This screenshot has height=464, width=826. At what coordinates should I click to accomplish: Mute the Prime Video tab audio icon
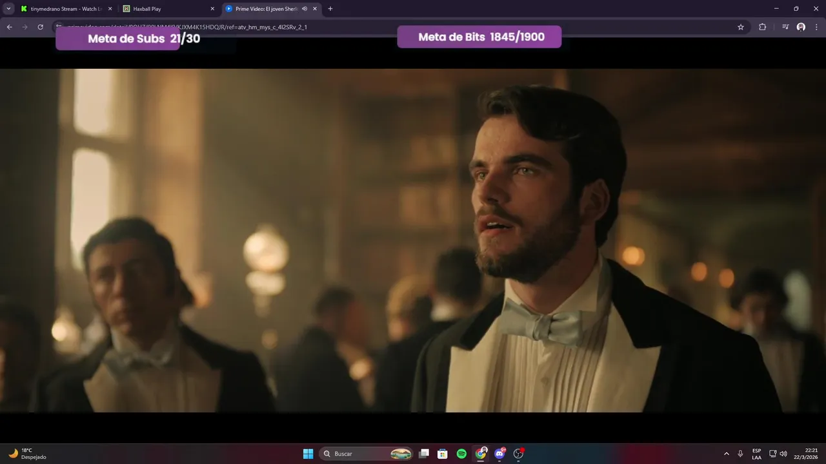click(x=304, y=9)
